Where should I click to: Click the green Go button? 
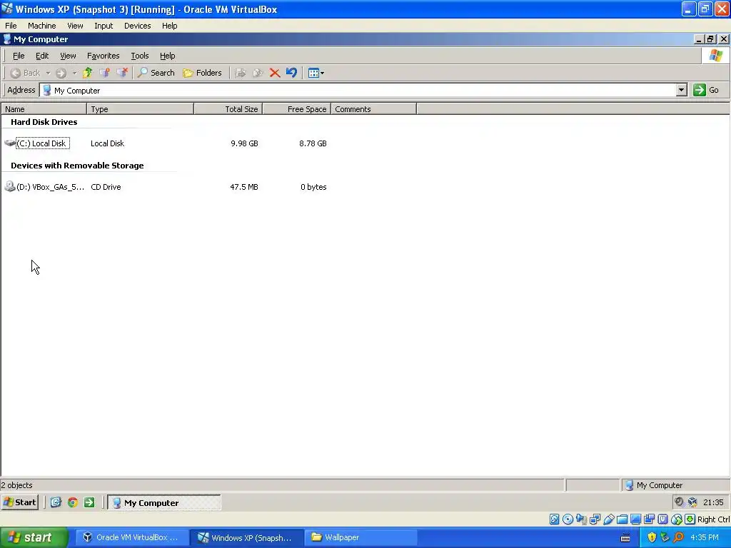point(706,90)
